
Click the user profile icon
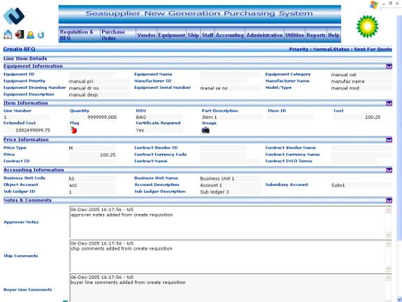click(x=31, y=35)
